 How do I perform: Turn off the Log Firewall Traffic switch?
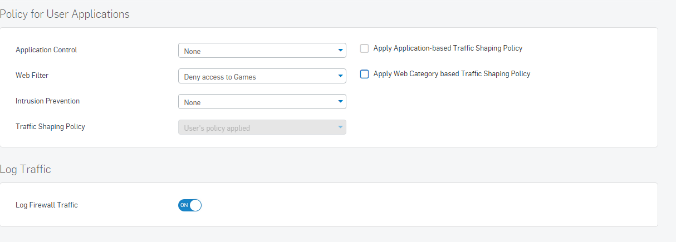[x=190, y=205]
